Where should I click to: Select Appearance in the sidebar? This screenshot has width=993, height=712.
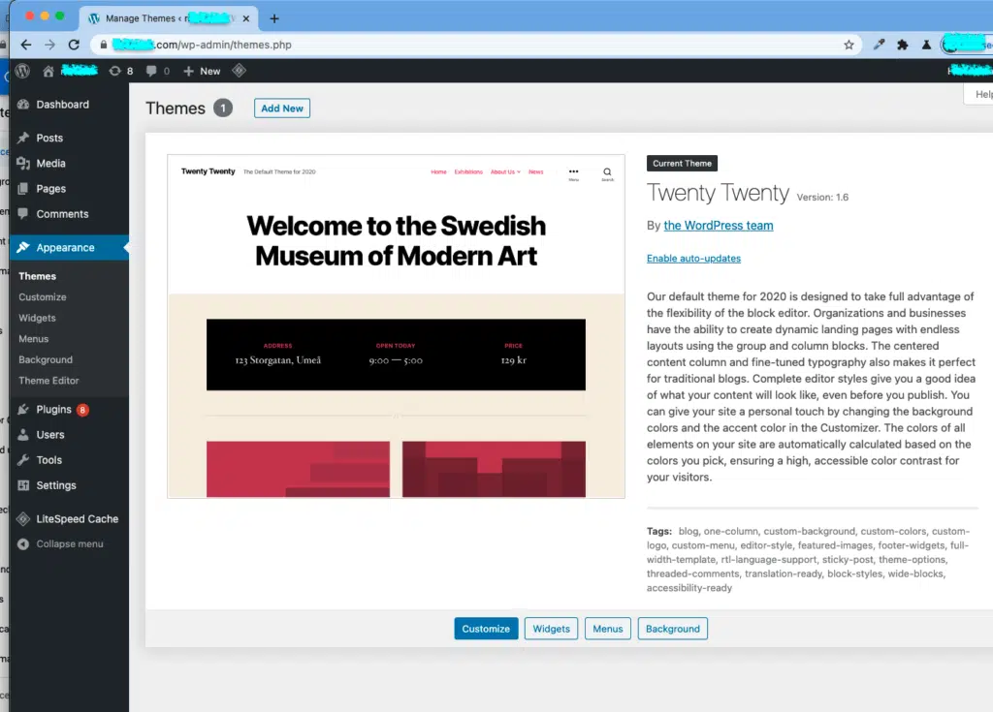(69, 247)
